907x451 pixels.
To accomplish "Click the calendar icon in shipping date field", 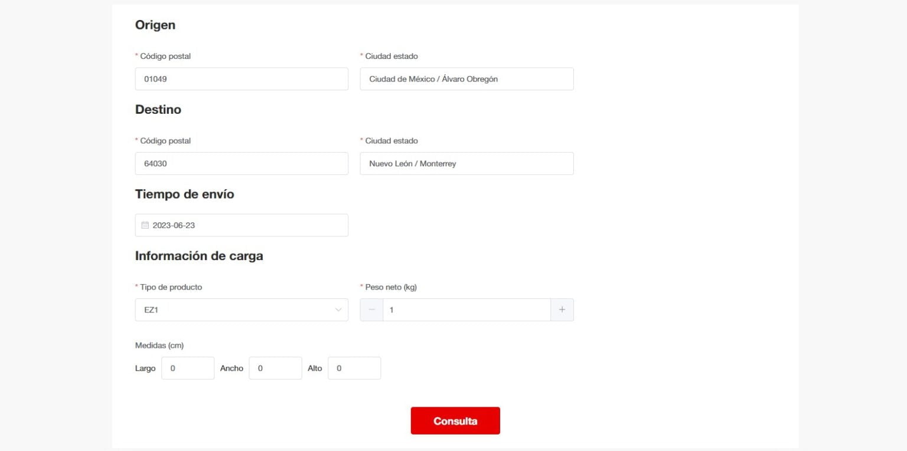I will pos(145,225).
